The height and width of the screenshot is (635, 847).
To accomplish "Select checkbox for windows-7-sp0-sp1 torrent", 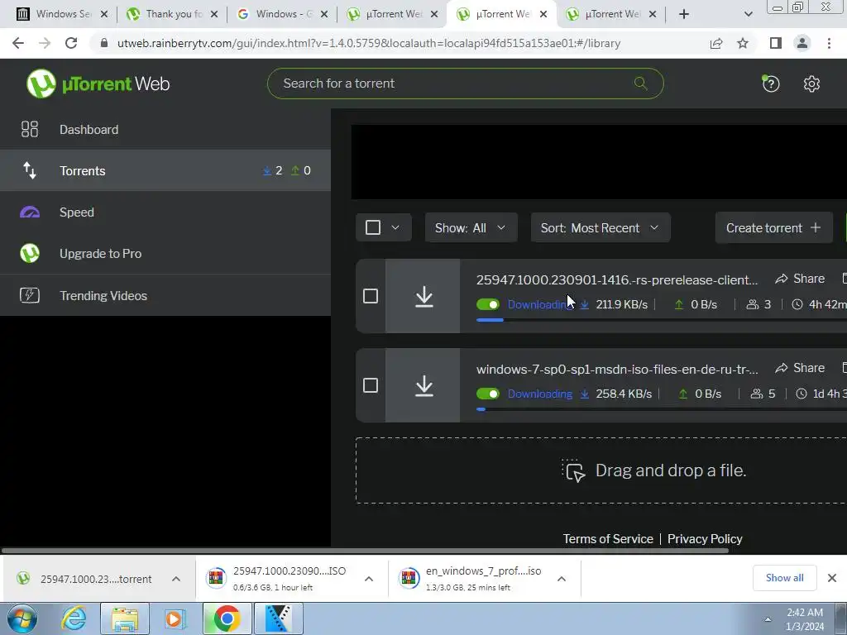I will click(371, 385).
